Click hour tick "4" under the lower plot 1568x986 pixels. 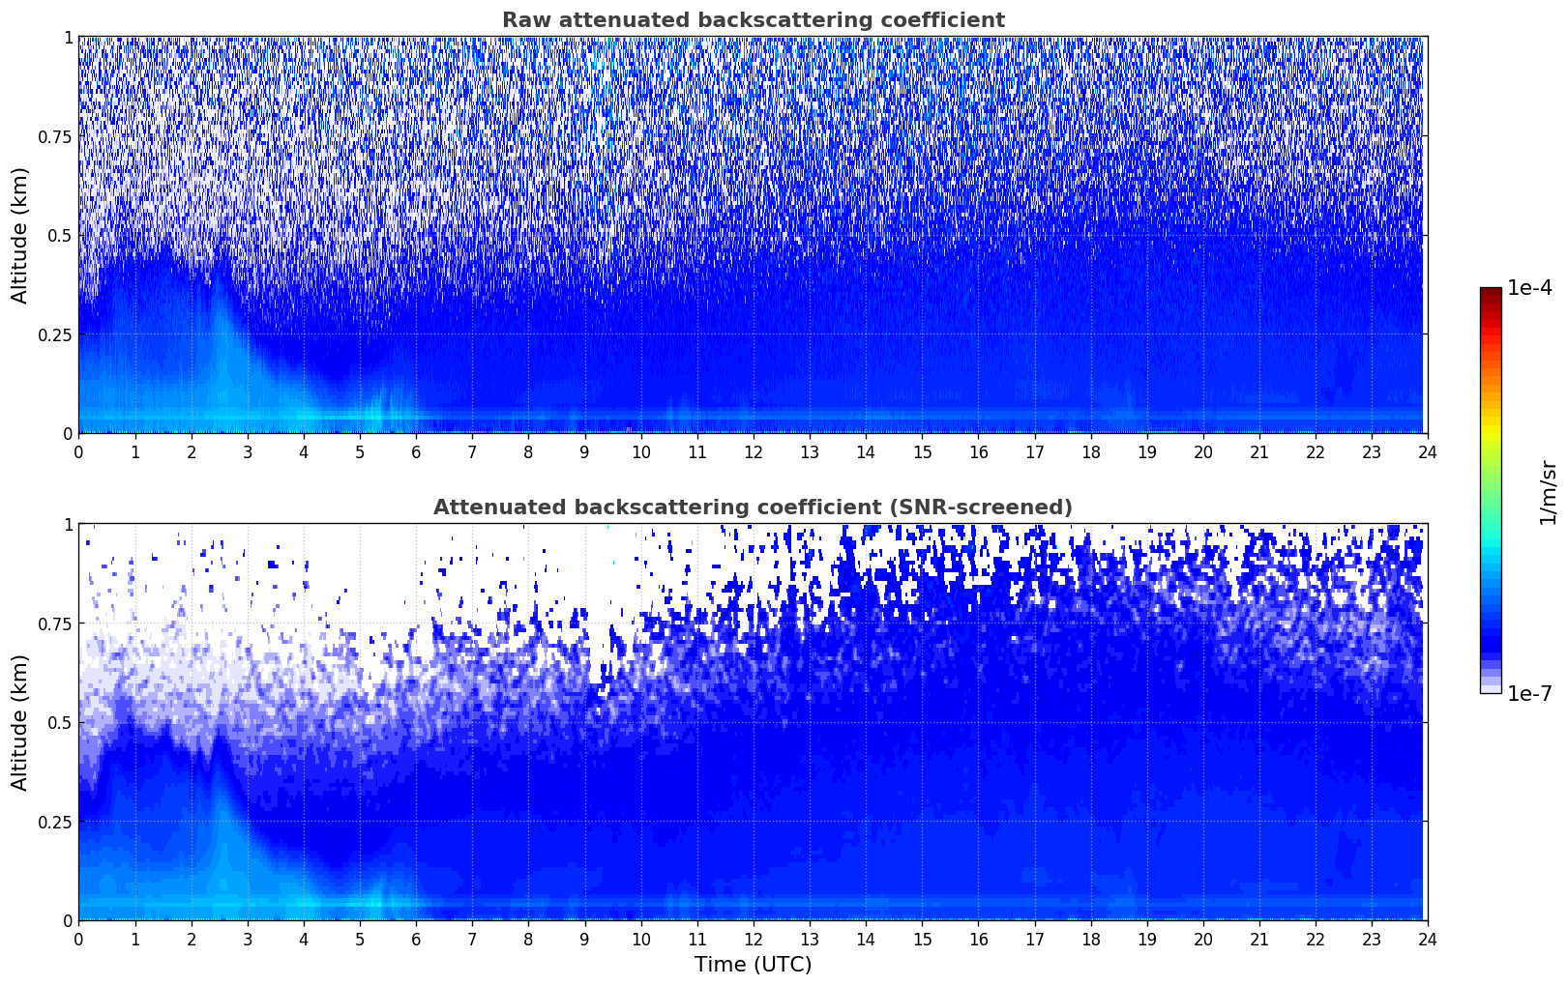[304, 939]
